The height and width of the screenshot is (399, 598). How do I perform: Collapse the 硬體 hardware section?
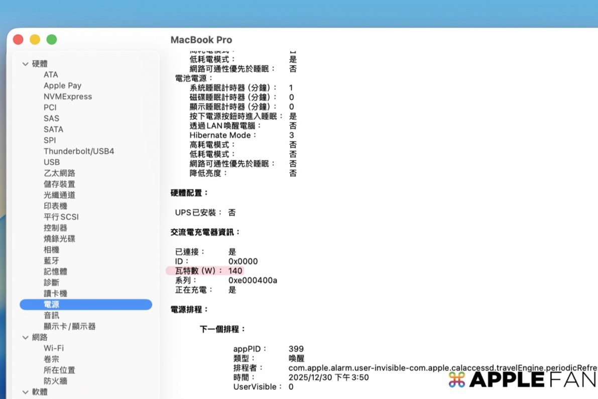point(26,64)
